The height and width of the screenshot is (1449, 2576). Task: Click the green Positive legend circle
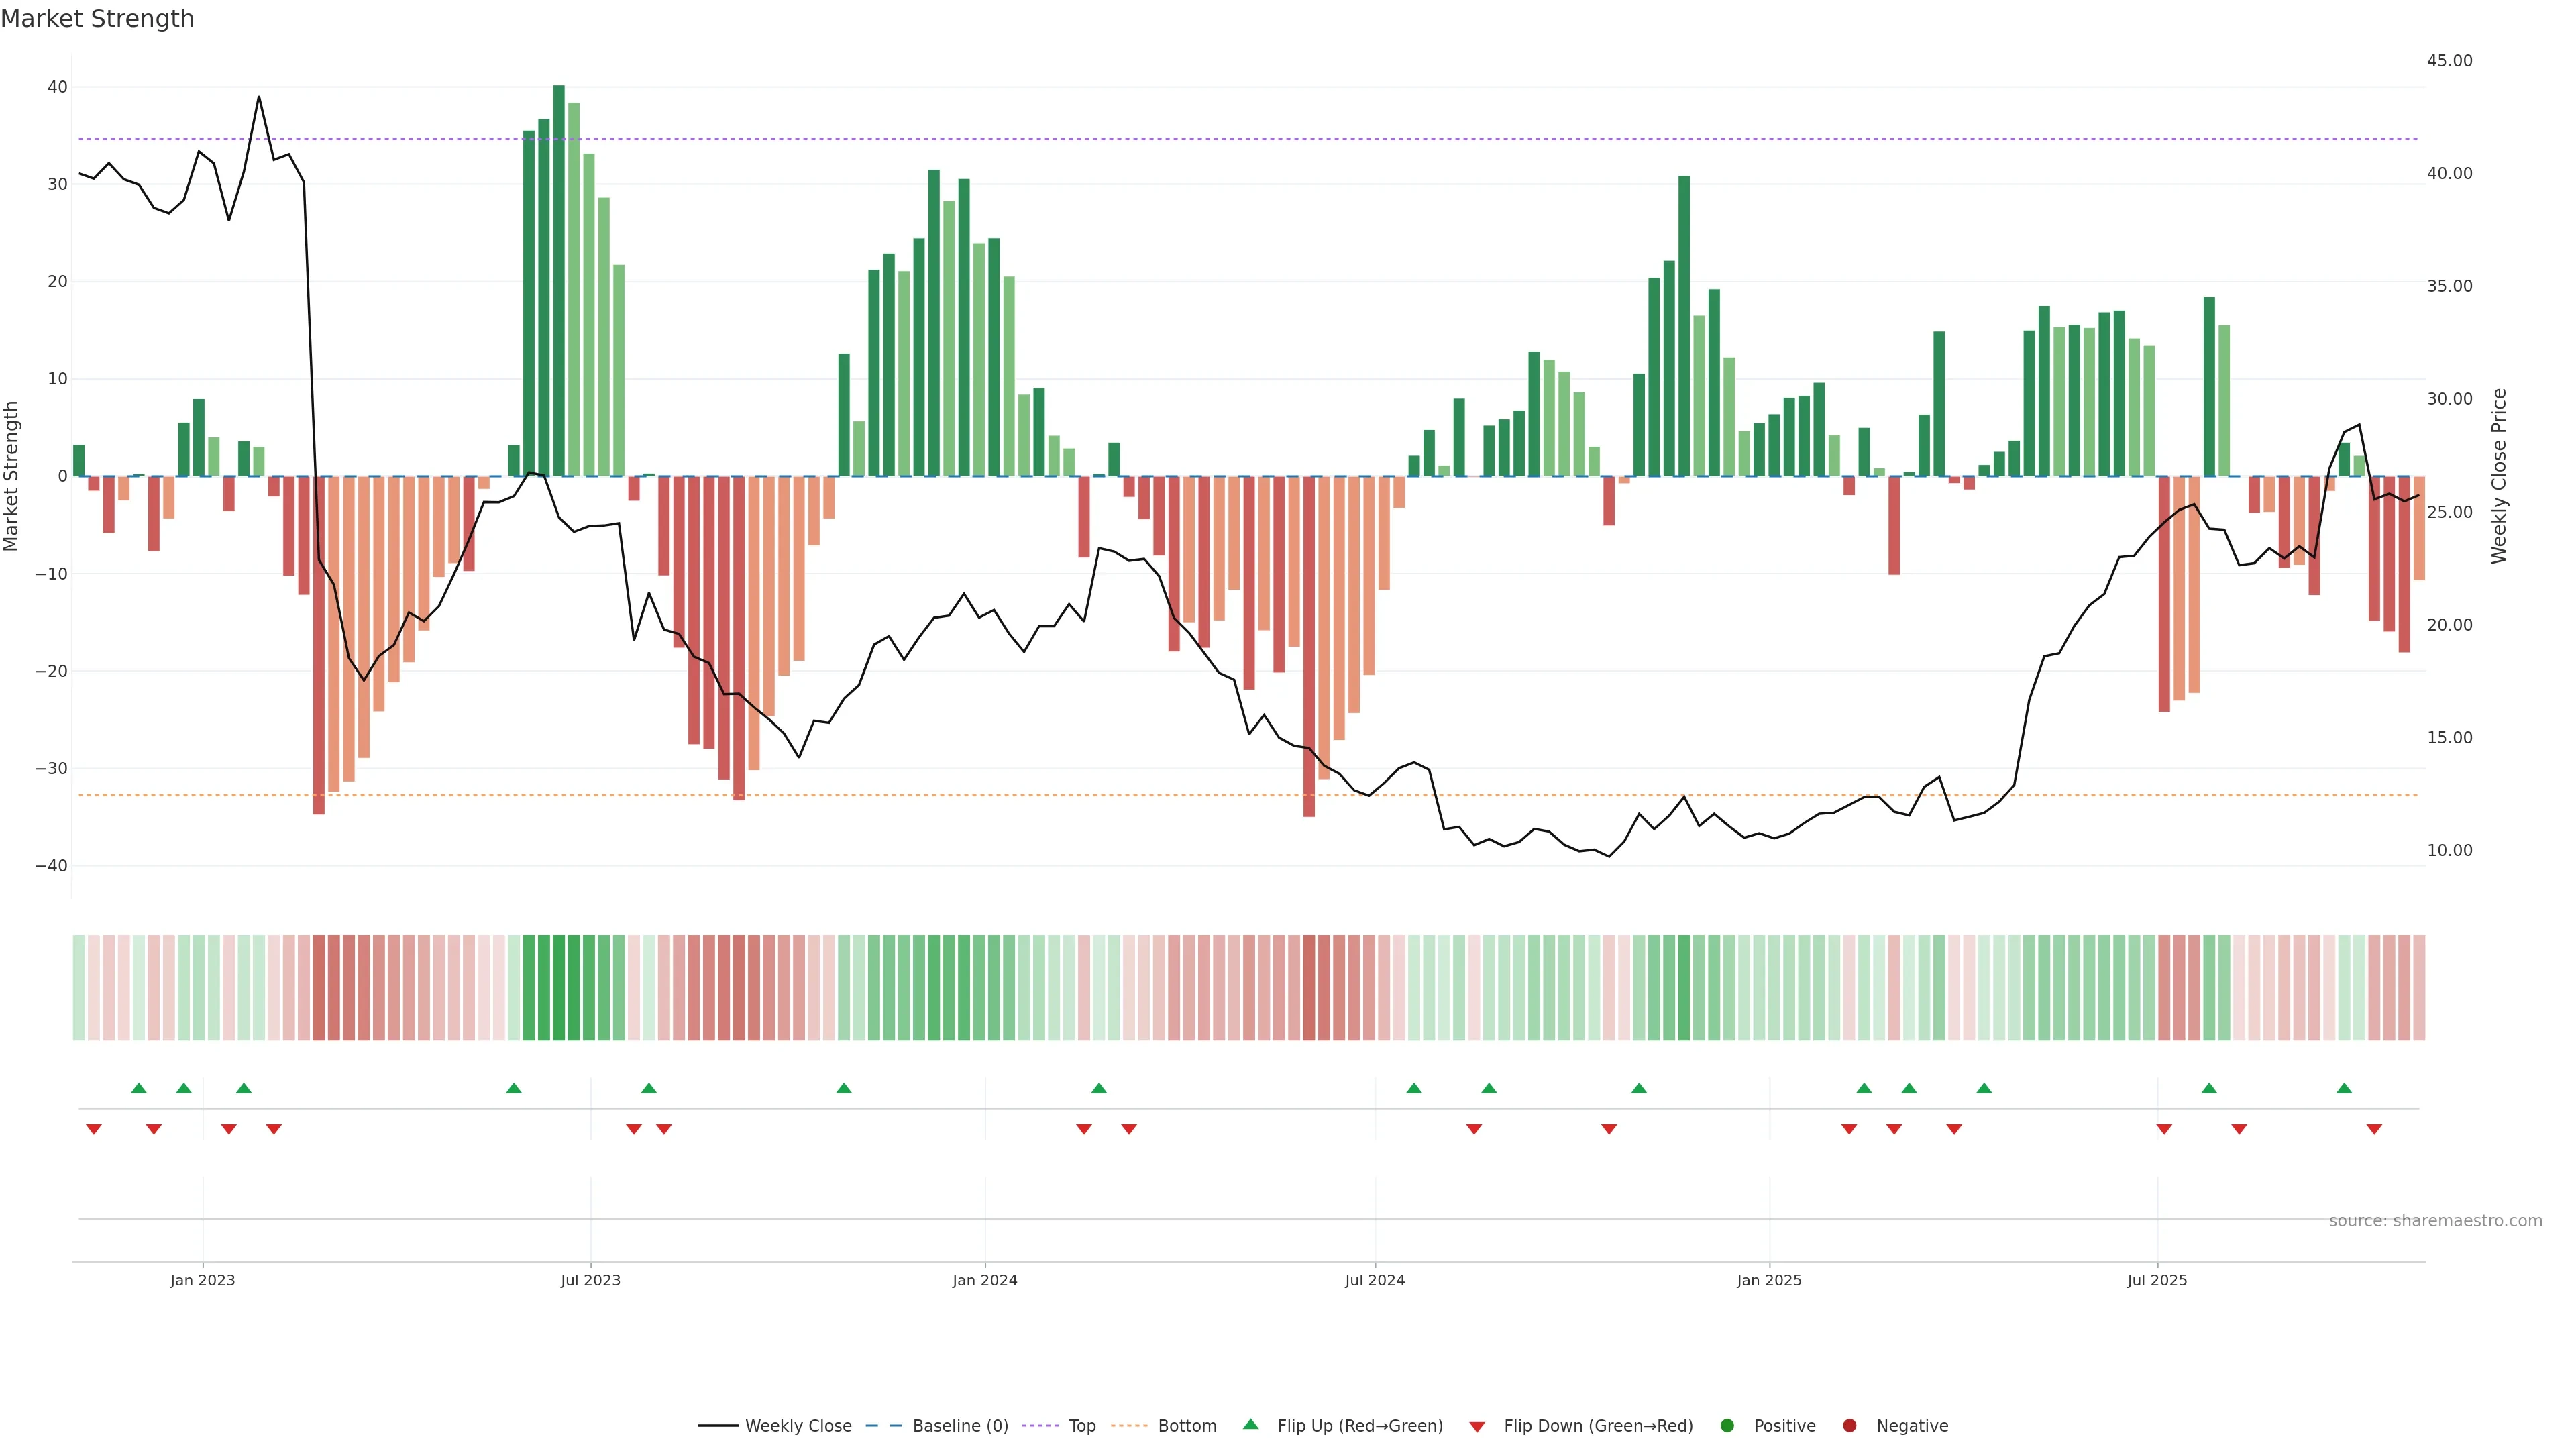(1727, 1426)
